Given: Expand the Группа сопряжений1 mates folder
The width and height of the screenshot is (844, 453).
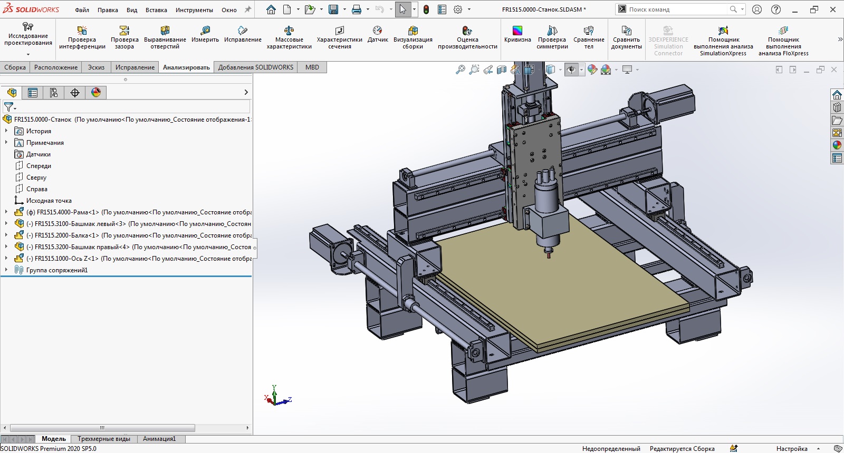Looking at the screenshot, I should [6, 270].
